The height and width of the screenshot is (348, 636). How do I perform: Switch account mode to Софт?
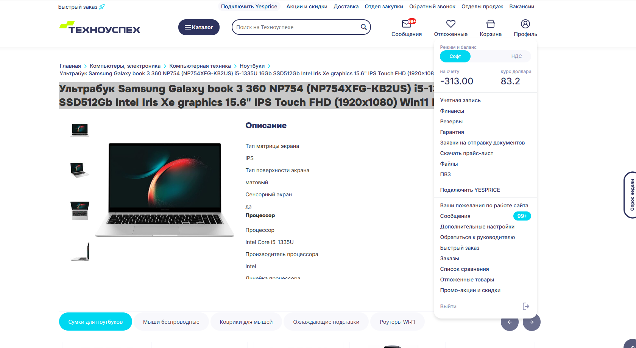click(x=455, y=56)
